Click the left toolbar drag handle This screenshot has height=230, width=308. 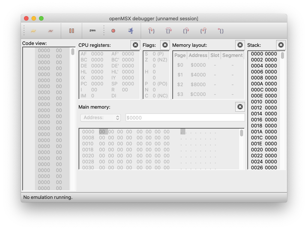coord(24,31)
